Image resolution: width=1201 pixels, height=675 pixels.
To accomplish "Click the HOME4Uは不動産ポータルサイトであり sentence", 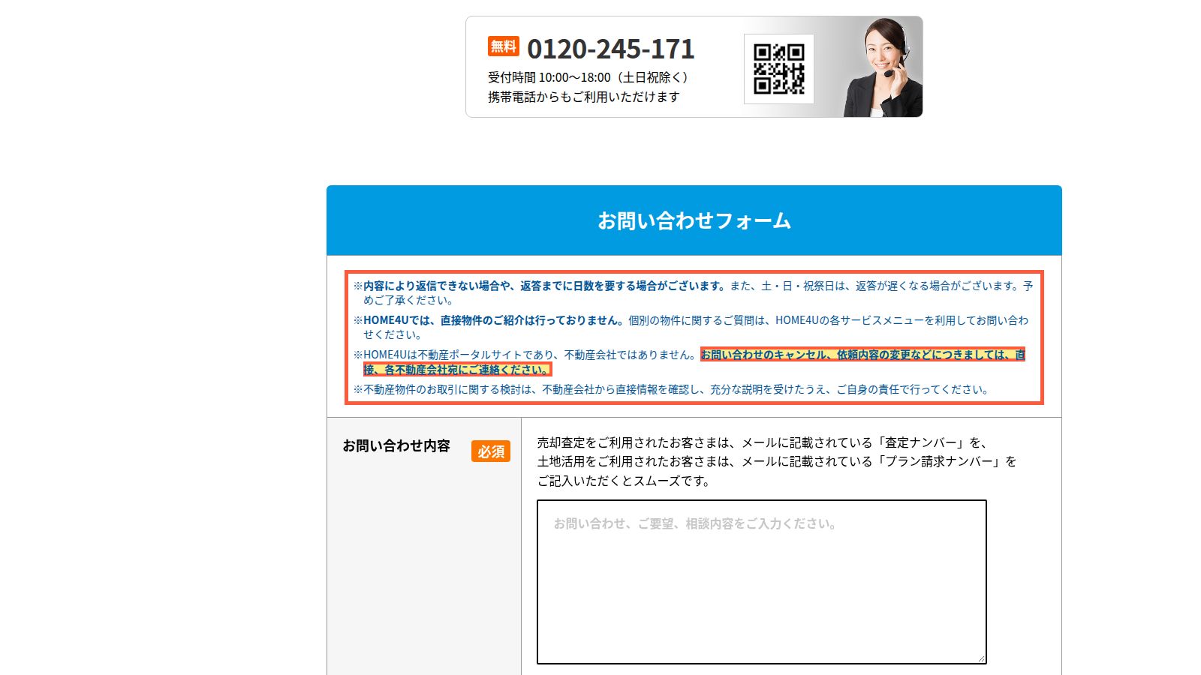I will [x=525, y=355].
